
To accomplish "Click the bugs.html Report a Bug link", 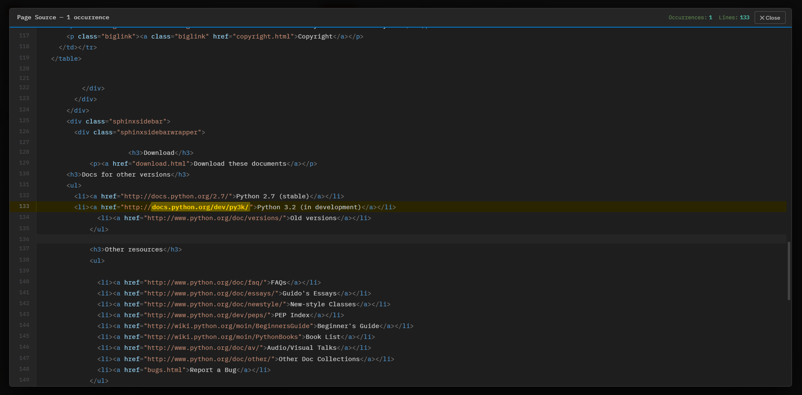I will 165,370.
